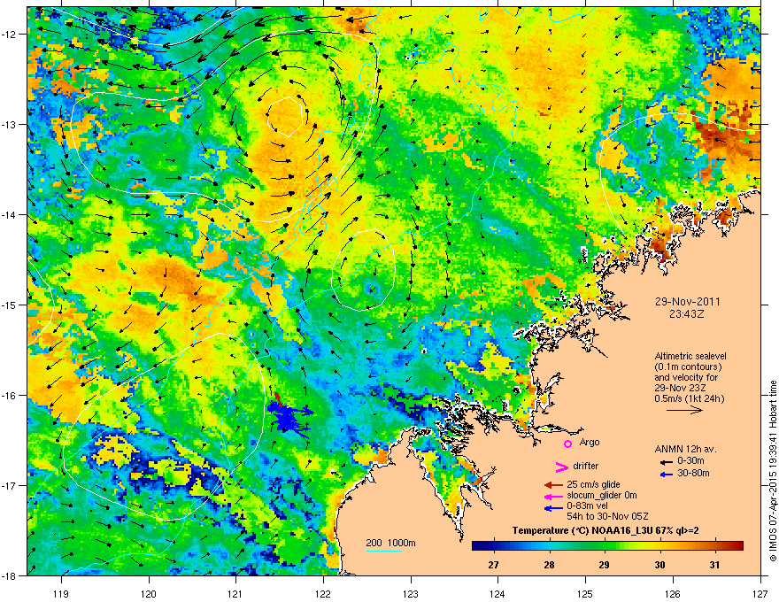The image size is (779, 602).
Task: Click the 'slocum_glider 0m' legend label
Action: [x=602, y=496]
